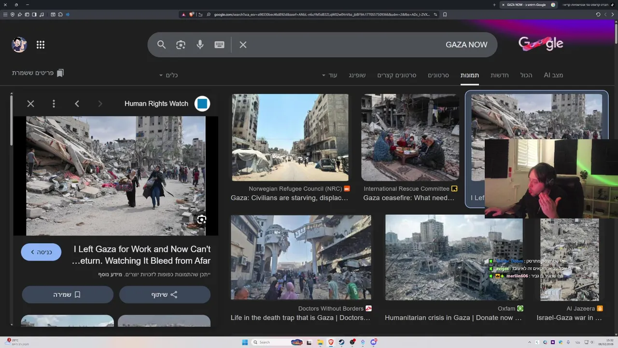Open the Google apps grid
The width and height of the screenshot is (618, 348).
[x=41, y=44]
